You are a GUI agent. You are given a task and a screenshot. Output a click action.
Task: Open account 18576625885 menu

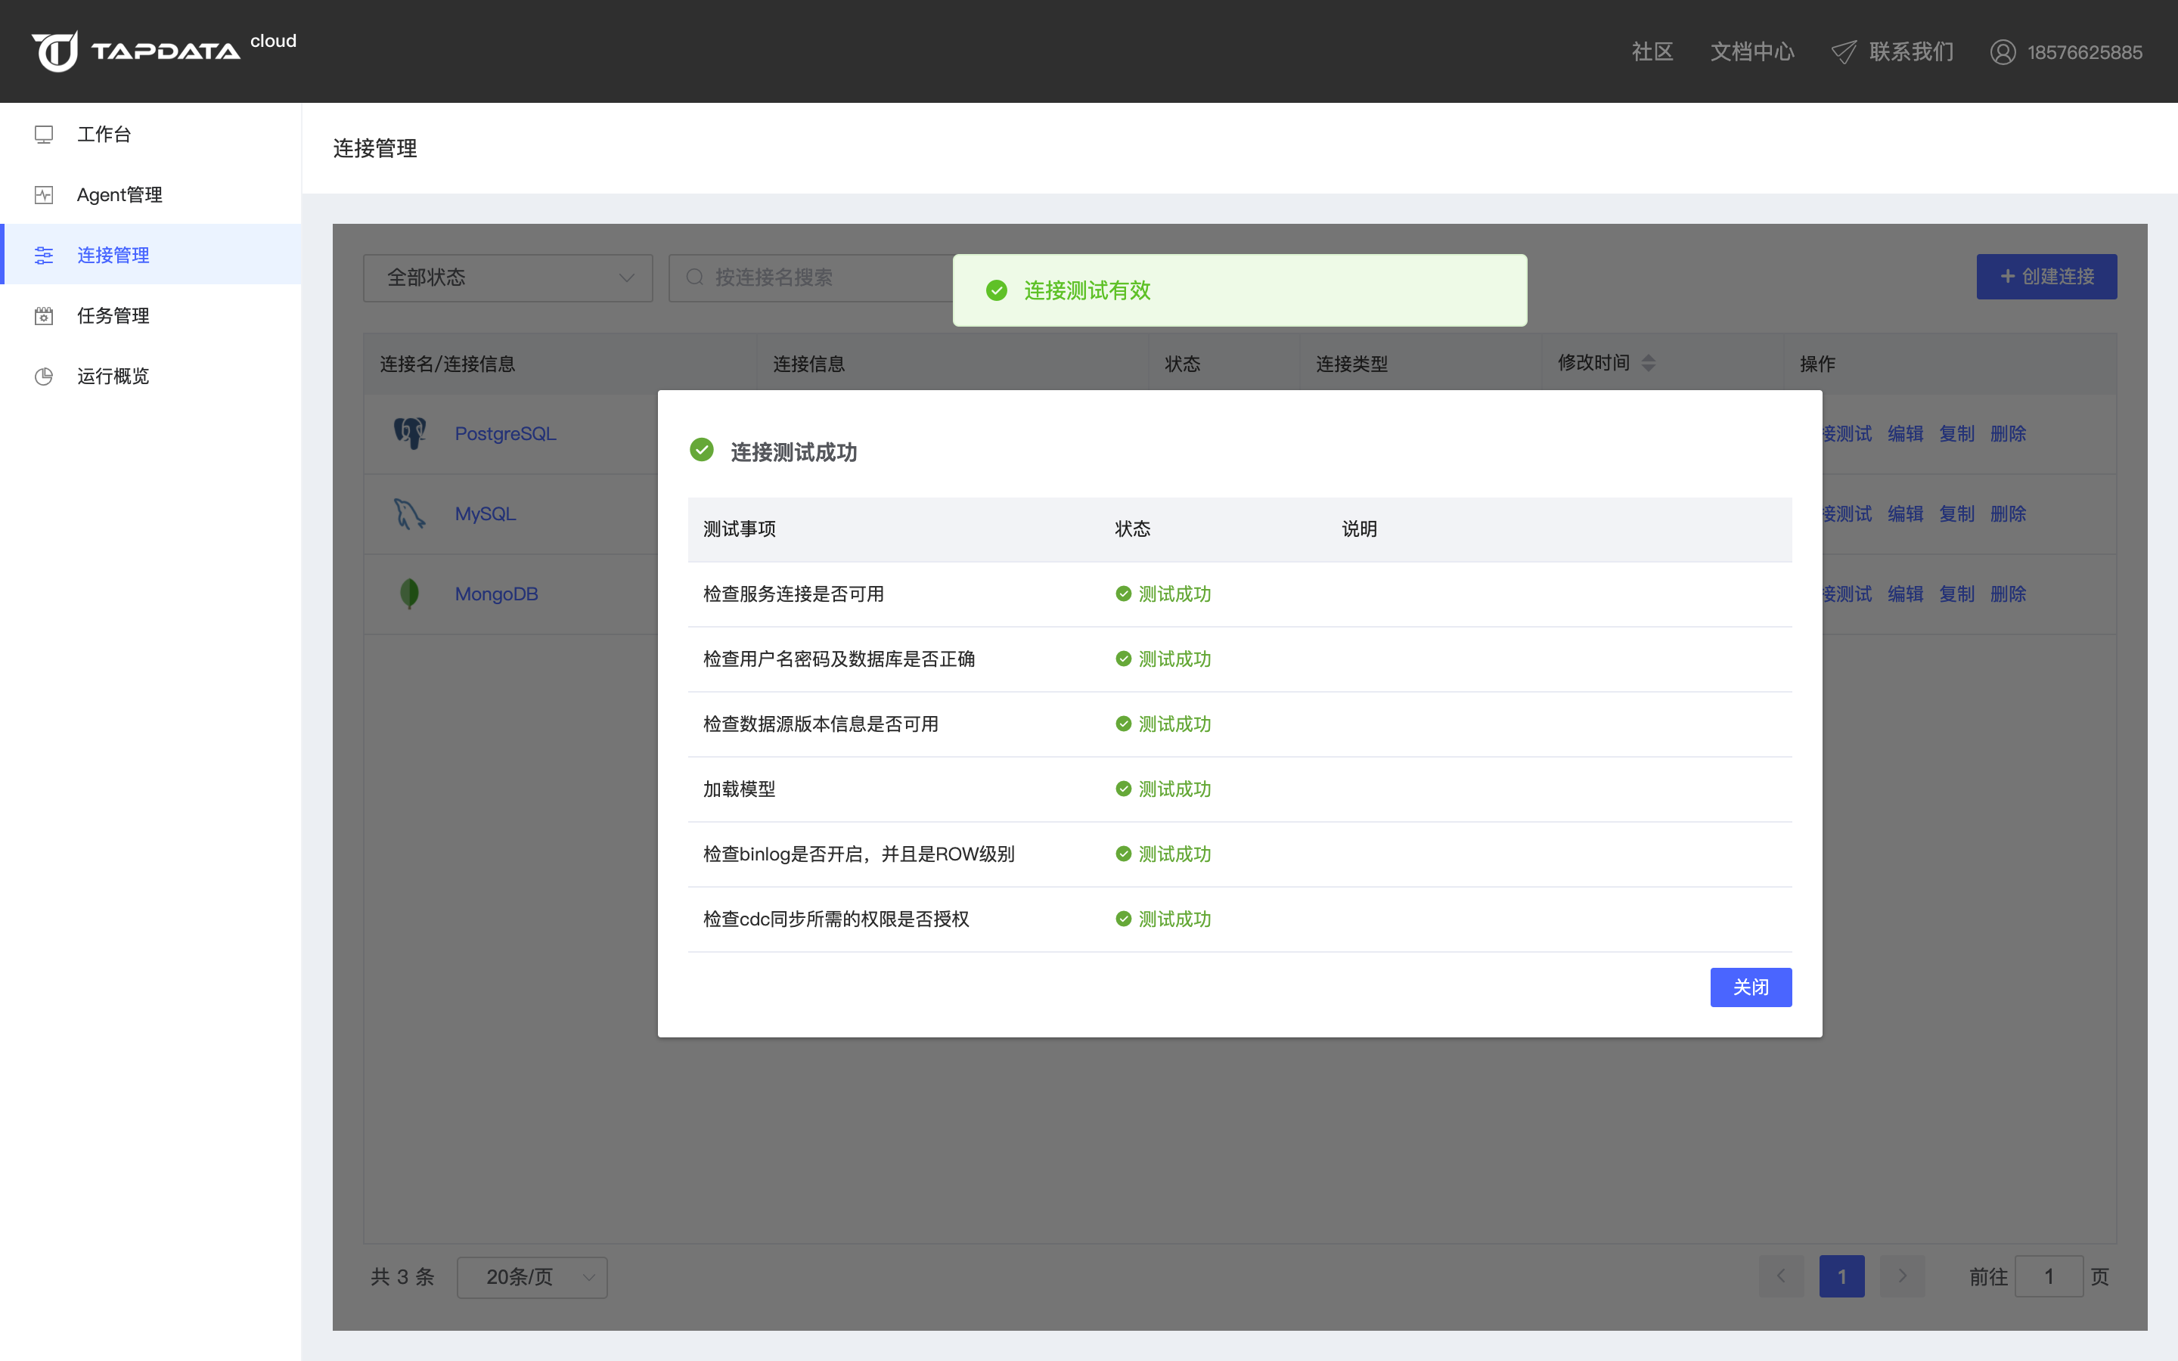click(2083, 52)
